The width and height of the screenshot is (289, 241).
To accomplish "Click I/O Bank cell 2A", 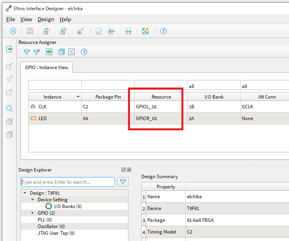I will click(214, 119).
